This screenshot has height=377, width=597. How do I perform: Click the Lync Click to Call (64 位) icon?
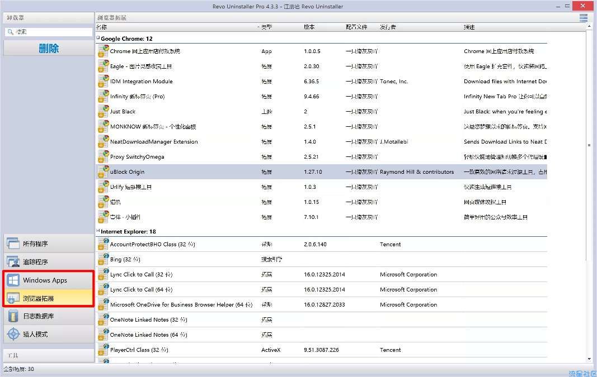[103, 289]
